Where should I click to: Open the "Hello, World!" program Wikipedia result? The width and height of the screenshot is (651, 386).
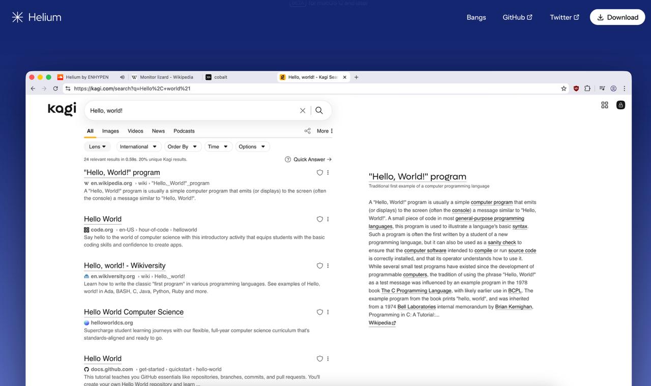[x=122, y=173]
